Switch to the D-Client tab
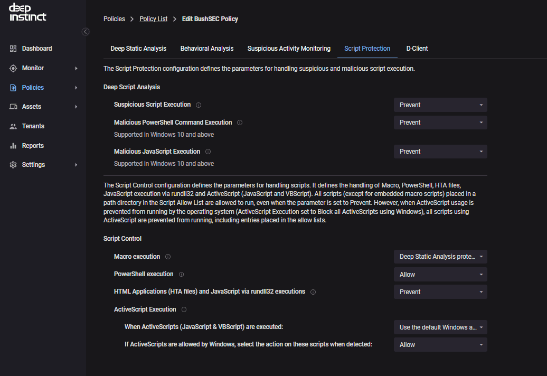Screen dimensions: 547x376 417,49
